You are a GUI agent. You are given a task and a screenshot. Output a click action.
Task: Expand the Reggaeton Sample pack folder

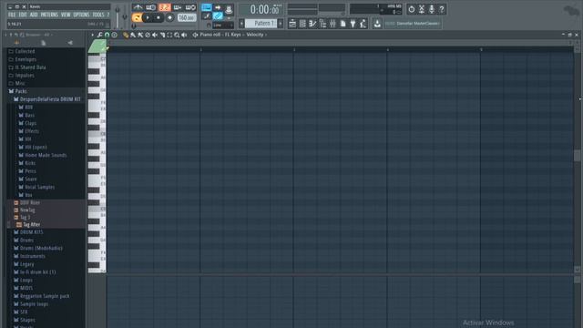pos(42,296)
